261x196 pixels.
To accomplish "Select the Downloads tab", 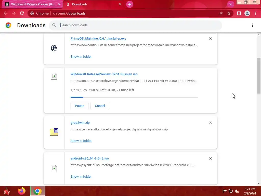I will (x=94, y=4).
